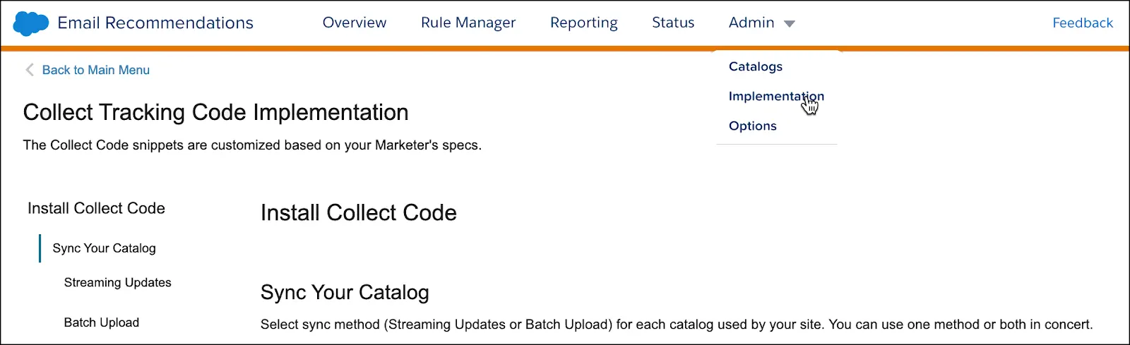Go to the Reporting tab
1130x345 pixels.
pyautogui.click(x=584, y=23)
